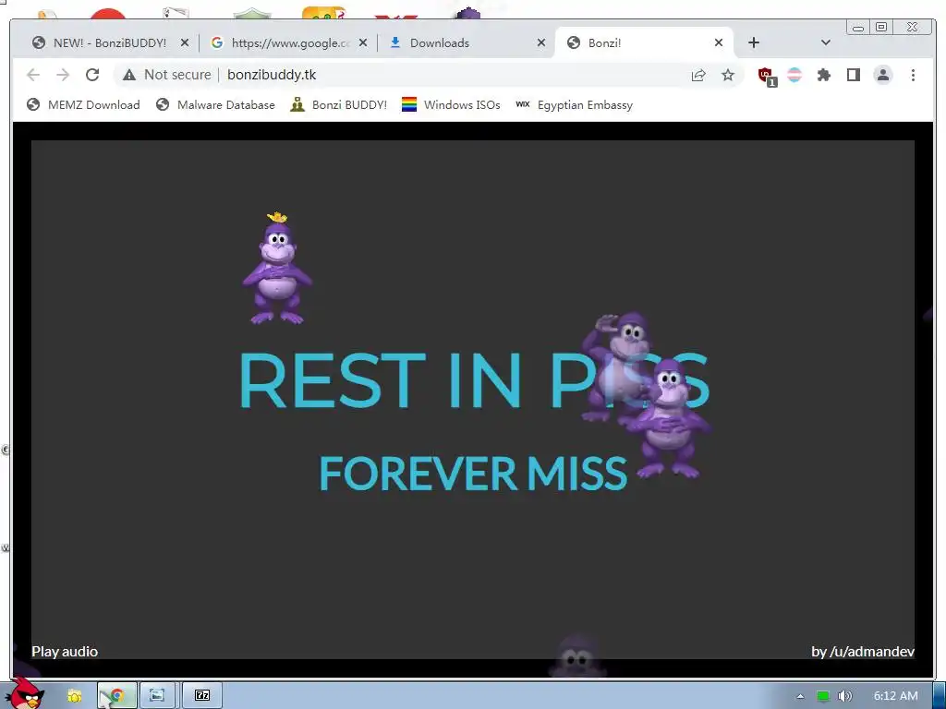Open the profile avatar menu
Screen dimensions: 946x709
pos(882,75)
